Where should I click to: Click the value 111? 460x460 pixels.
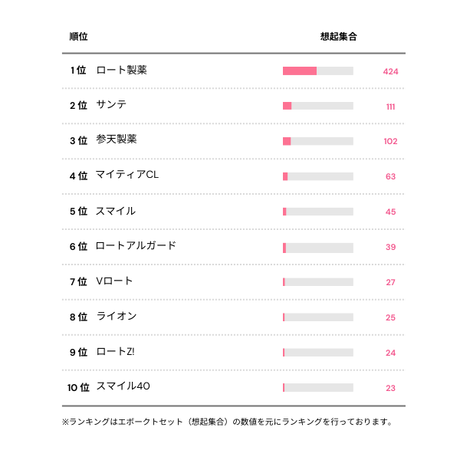[390, 107]
